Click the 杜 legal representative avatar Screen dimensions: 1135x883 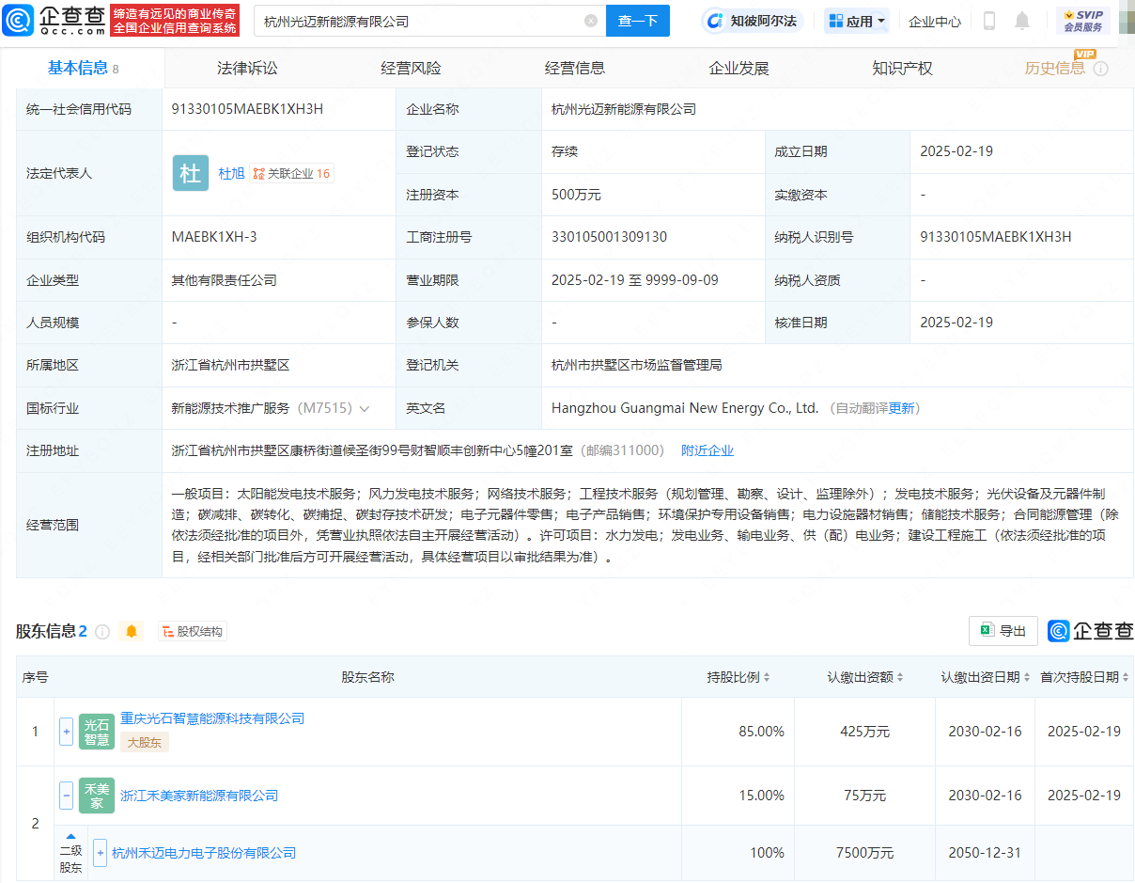click(x=191, y=173)
